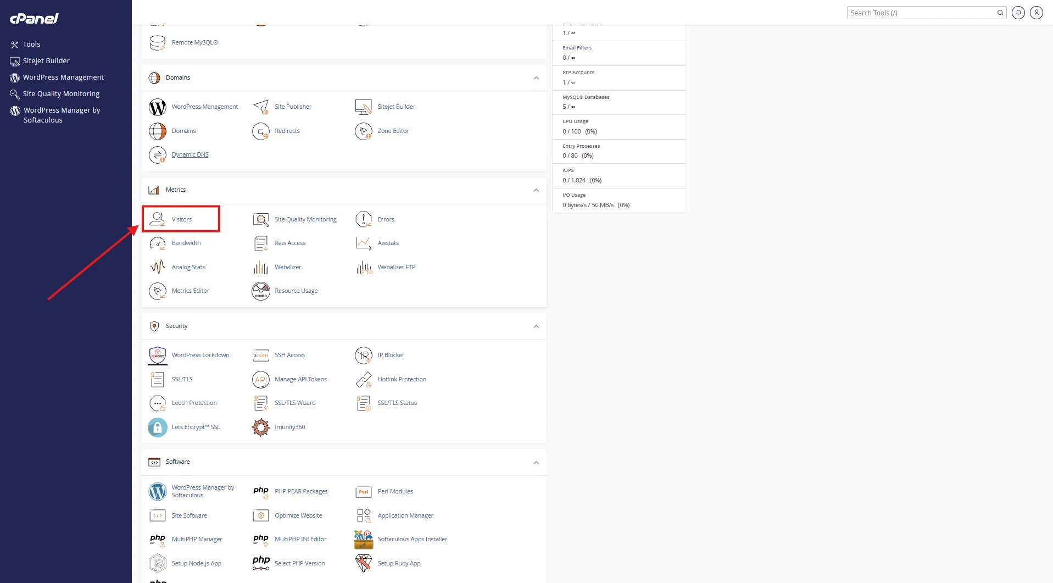The height and width of the screenshot is (583, 1053).
Task: Open the SSL/TLS Status link
Action: pos(397,403)
